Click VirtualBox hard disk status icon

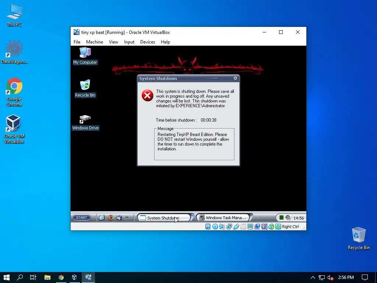coord(208,227)
